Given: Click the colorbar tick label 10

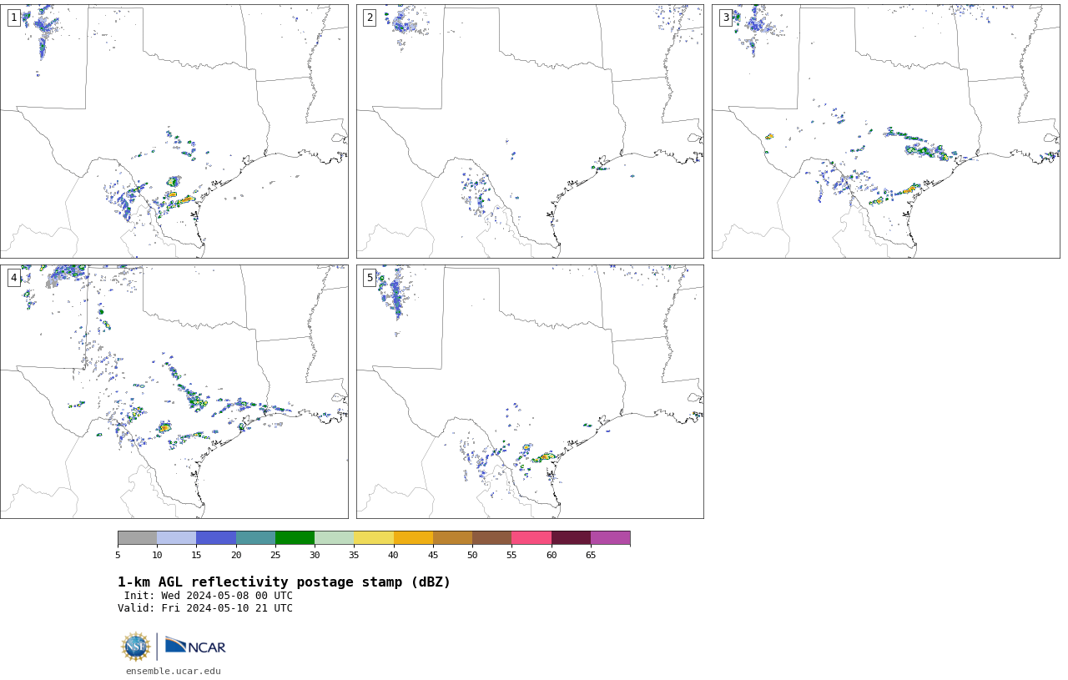Looking at the screenshot, I should coord(157,556).
